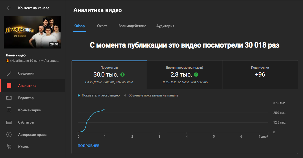This screenshot has height=158, width=303.
Task: Switch to the Аудитория tab
Action: click(x=165, y=26)
